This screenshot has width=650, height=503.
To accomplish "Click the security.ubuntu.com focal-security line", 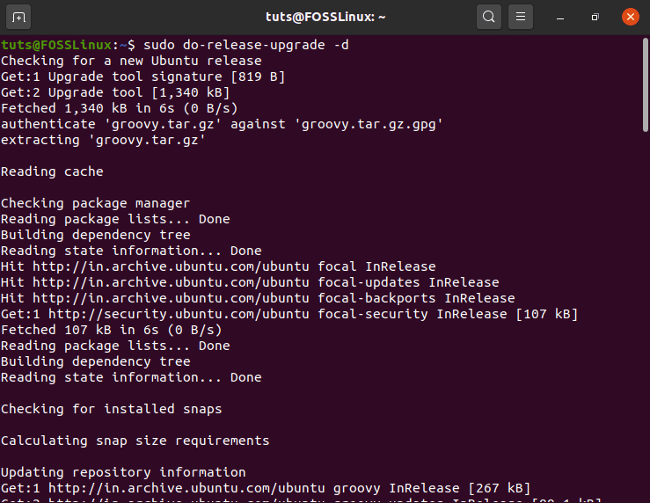I will tap(289, 314).
